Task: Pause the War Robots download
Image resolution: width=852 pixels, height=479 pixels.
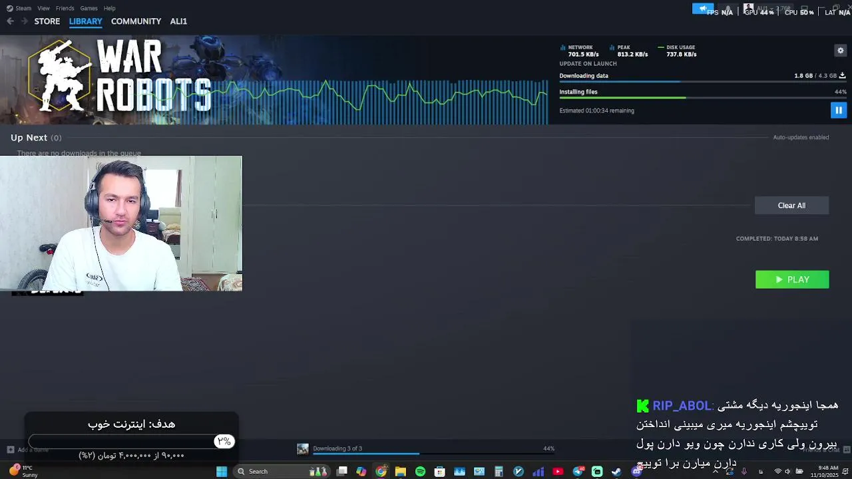Action: click(x=839, y=110)
